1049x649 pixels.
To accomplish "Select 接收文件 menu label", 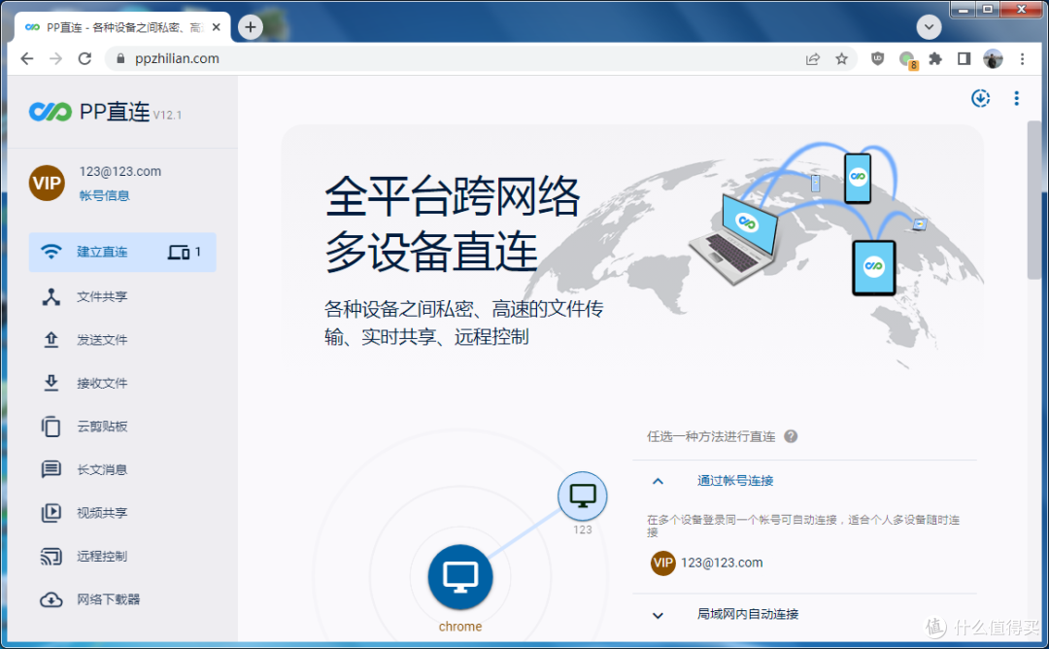I will click(x=102, y=384).
